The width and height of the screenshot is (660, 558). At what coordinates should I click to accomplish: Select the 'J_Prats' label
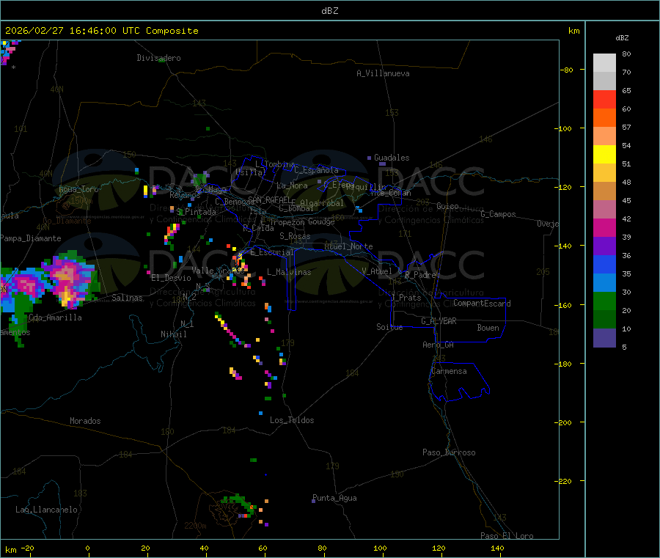(x=406, y=297)
